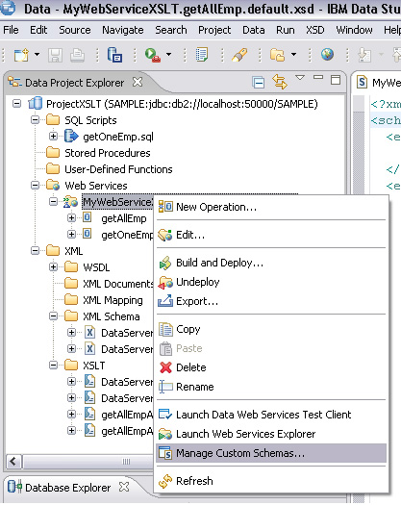
Task: Select the getOneEmp.sql script file
Action: 118,137
